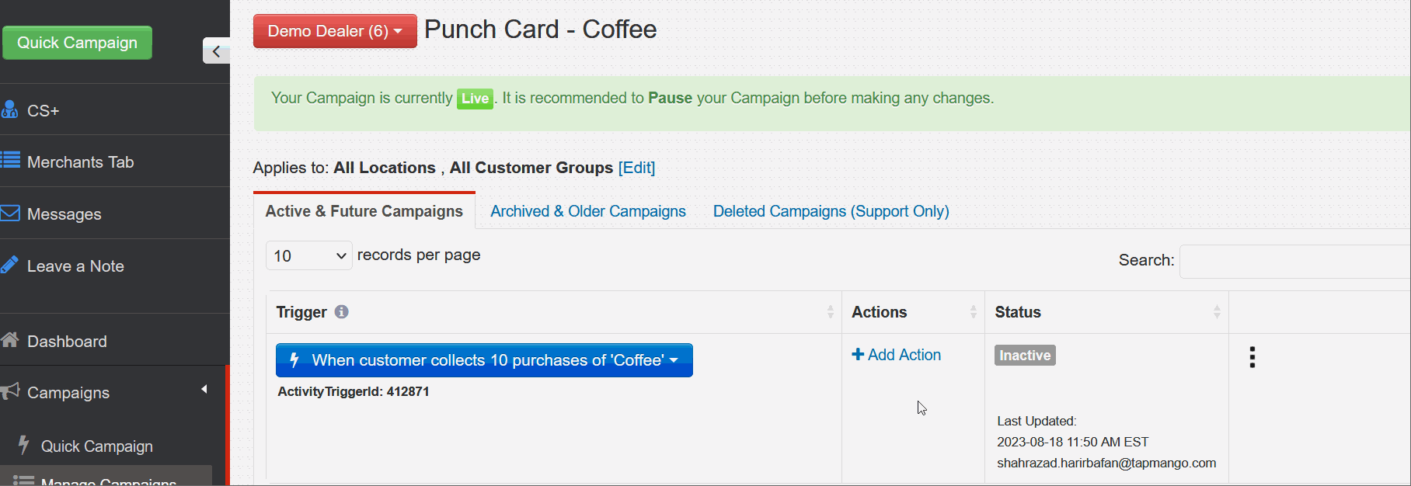Open the Deleted Campaigns (Support Only) tab

pos(830,210)
